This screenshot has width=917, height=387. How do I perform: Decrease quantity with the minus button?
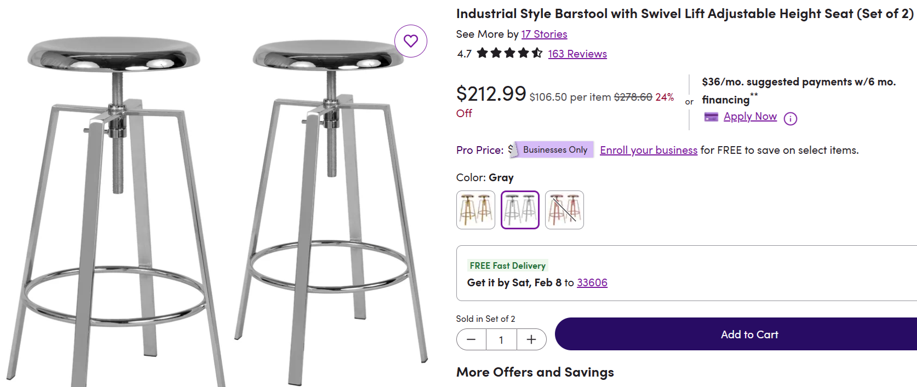(x=471, y=340)
